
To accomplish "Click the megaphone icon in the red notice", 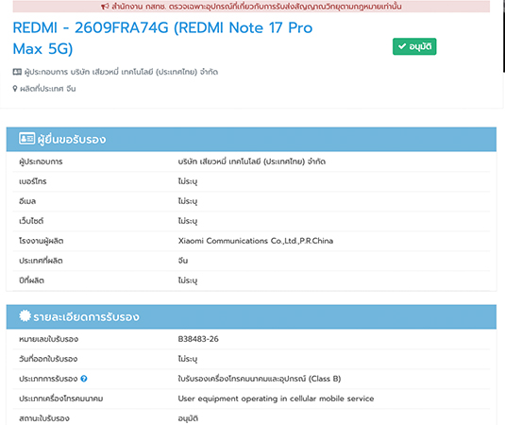I will 105,7.
